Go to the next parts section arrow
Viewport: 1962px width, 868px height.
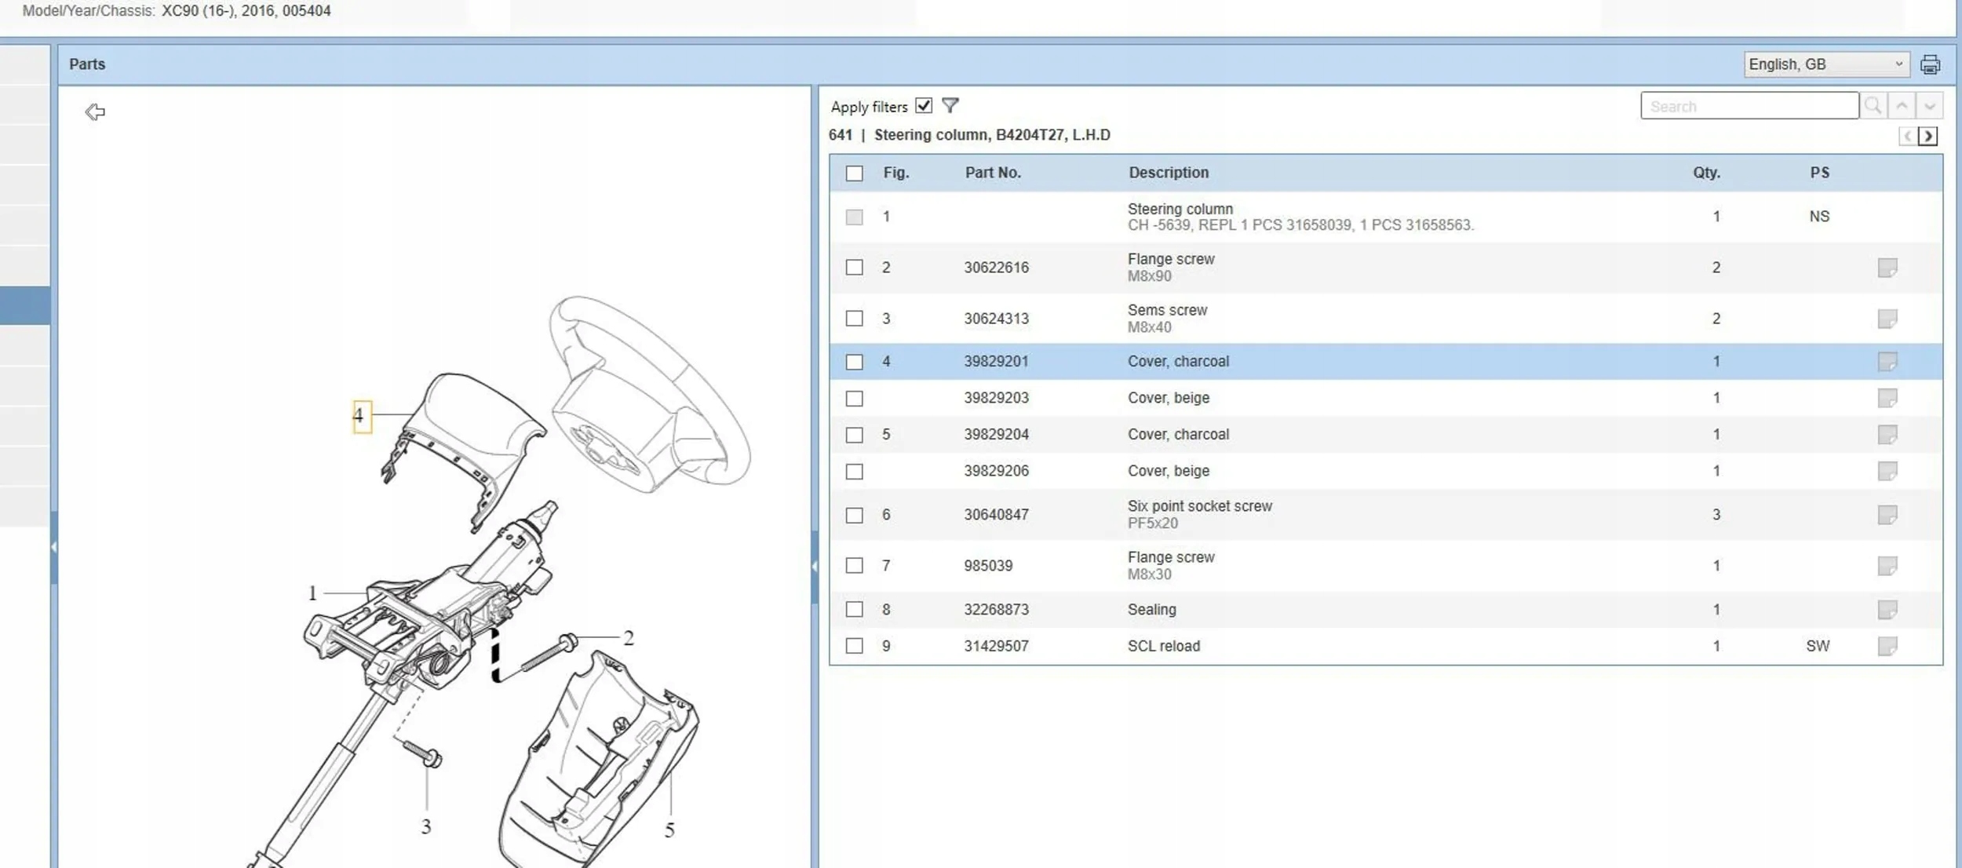tap(1927, 136)
